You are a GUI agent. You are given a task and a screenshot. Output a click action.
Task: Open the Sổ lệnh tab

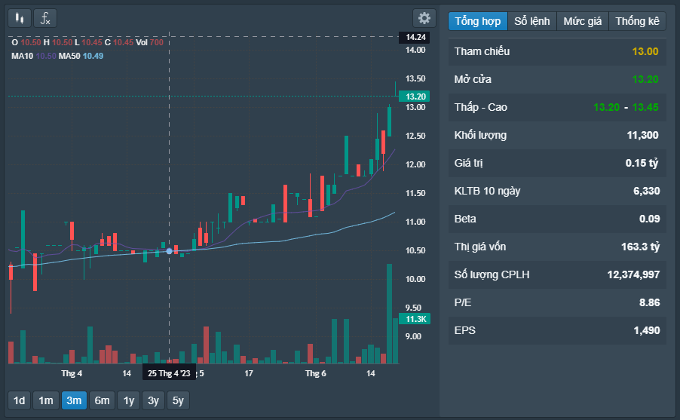532,21
